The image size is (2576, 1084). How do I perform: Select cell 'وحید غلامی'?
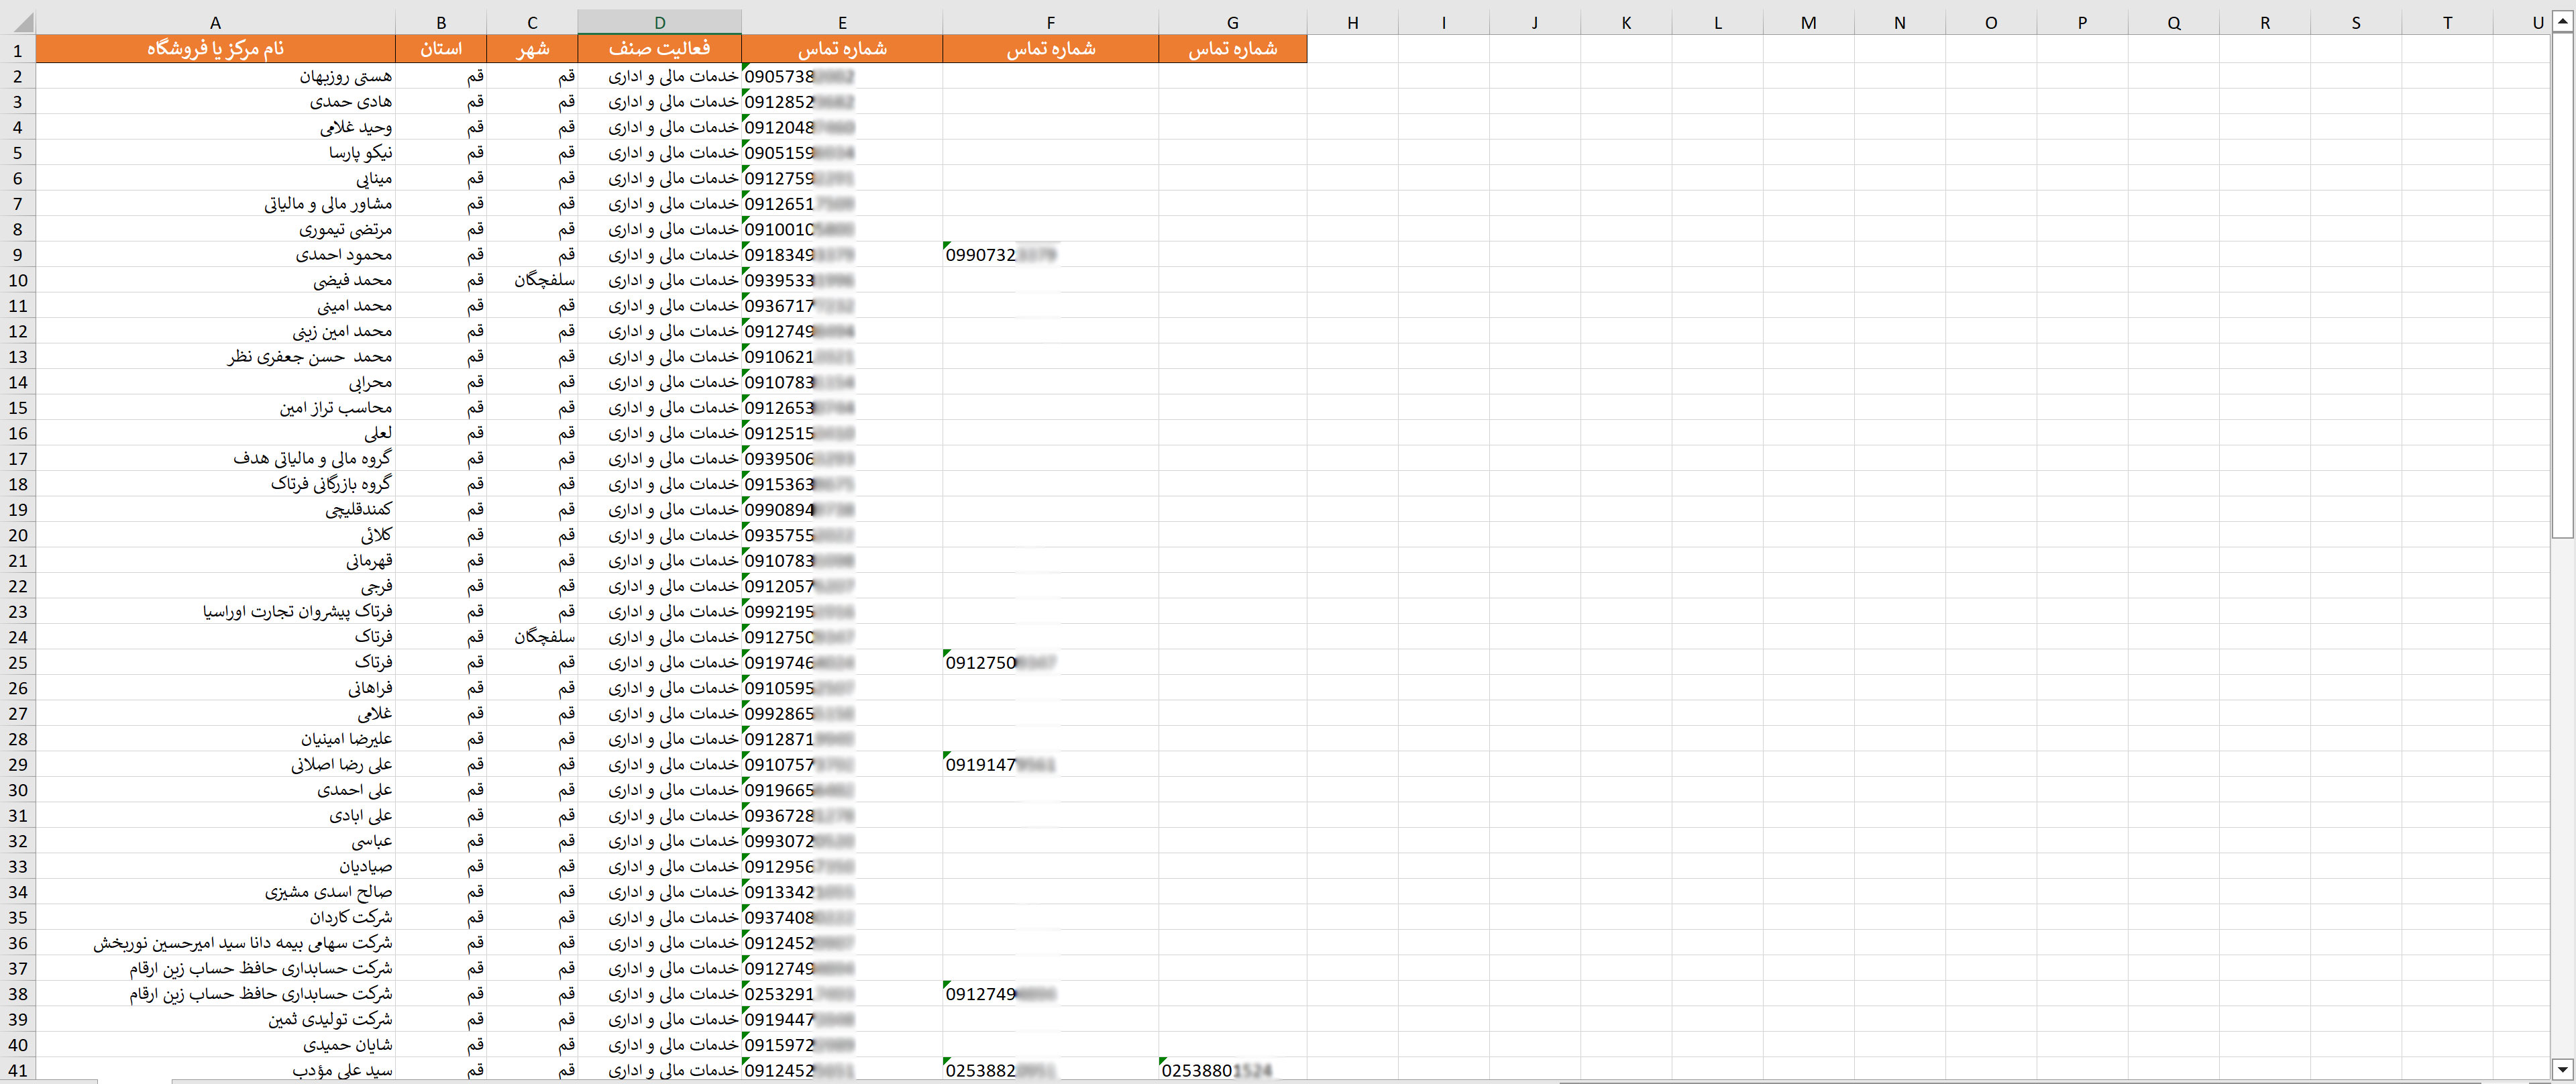215,127
